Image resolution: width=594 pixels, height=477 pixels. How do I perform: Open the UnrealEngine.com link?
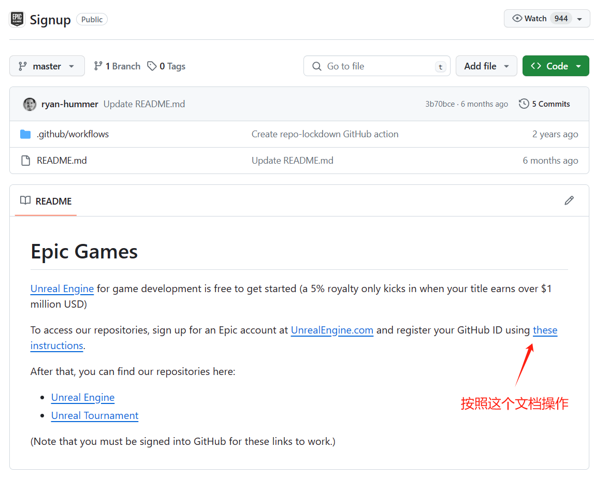(x=332, y=330)
